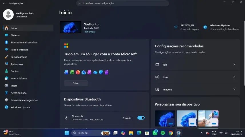Expand the Imagens recommended setting chevron
Viewport: 245px width, 137px height.
[x=234, y=89]
